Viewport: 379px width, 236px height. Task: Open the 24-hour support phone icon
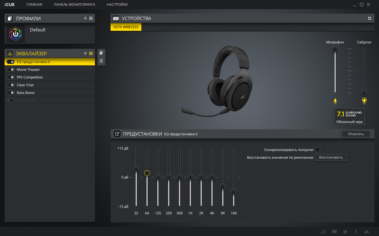[x=323, y=232]
